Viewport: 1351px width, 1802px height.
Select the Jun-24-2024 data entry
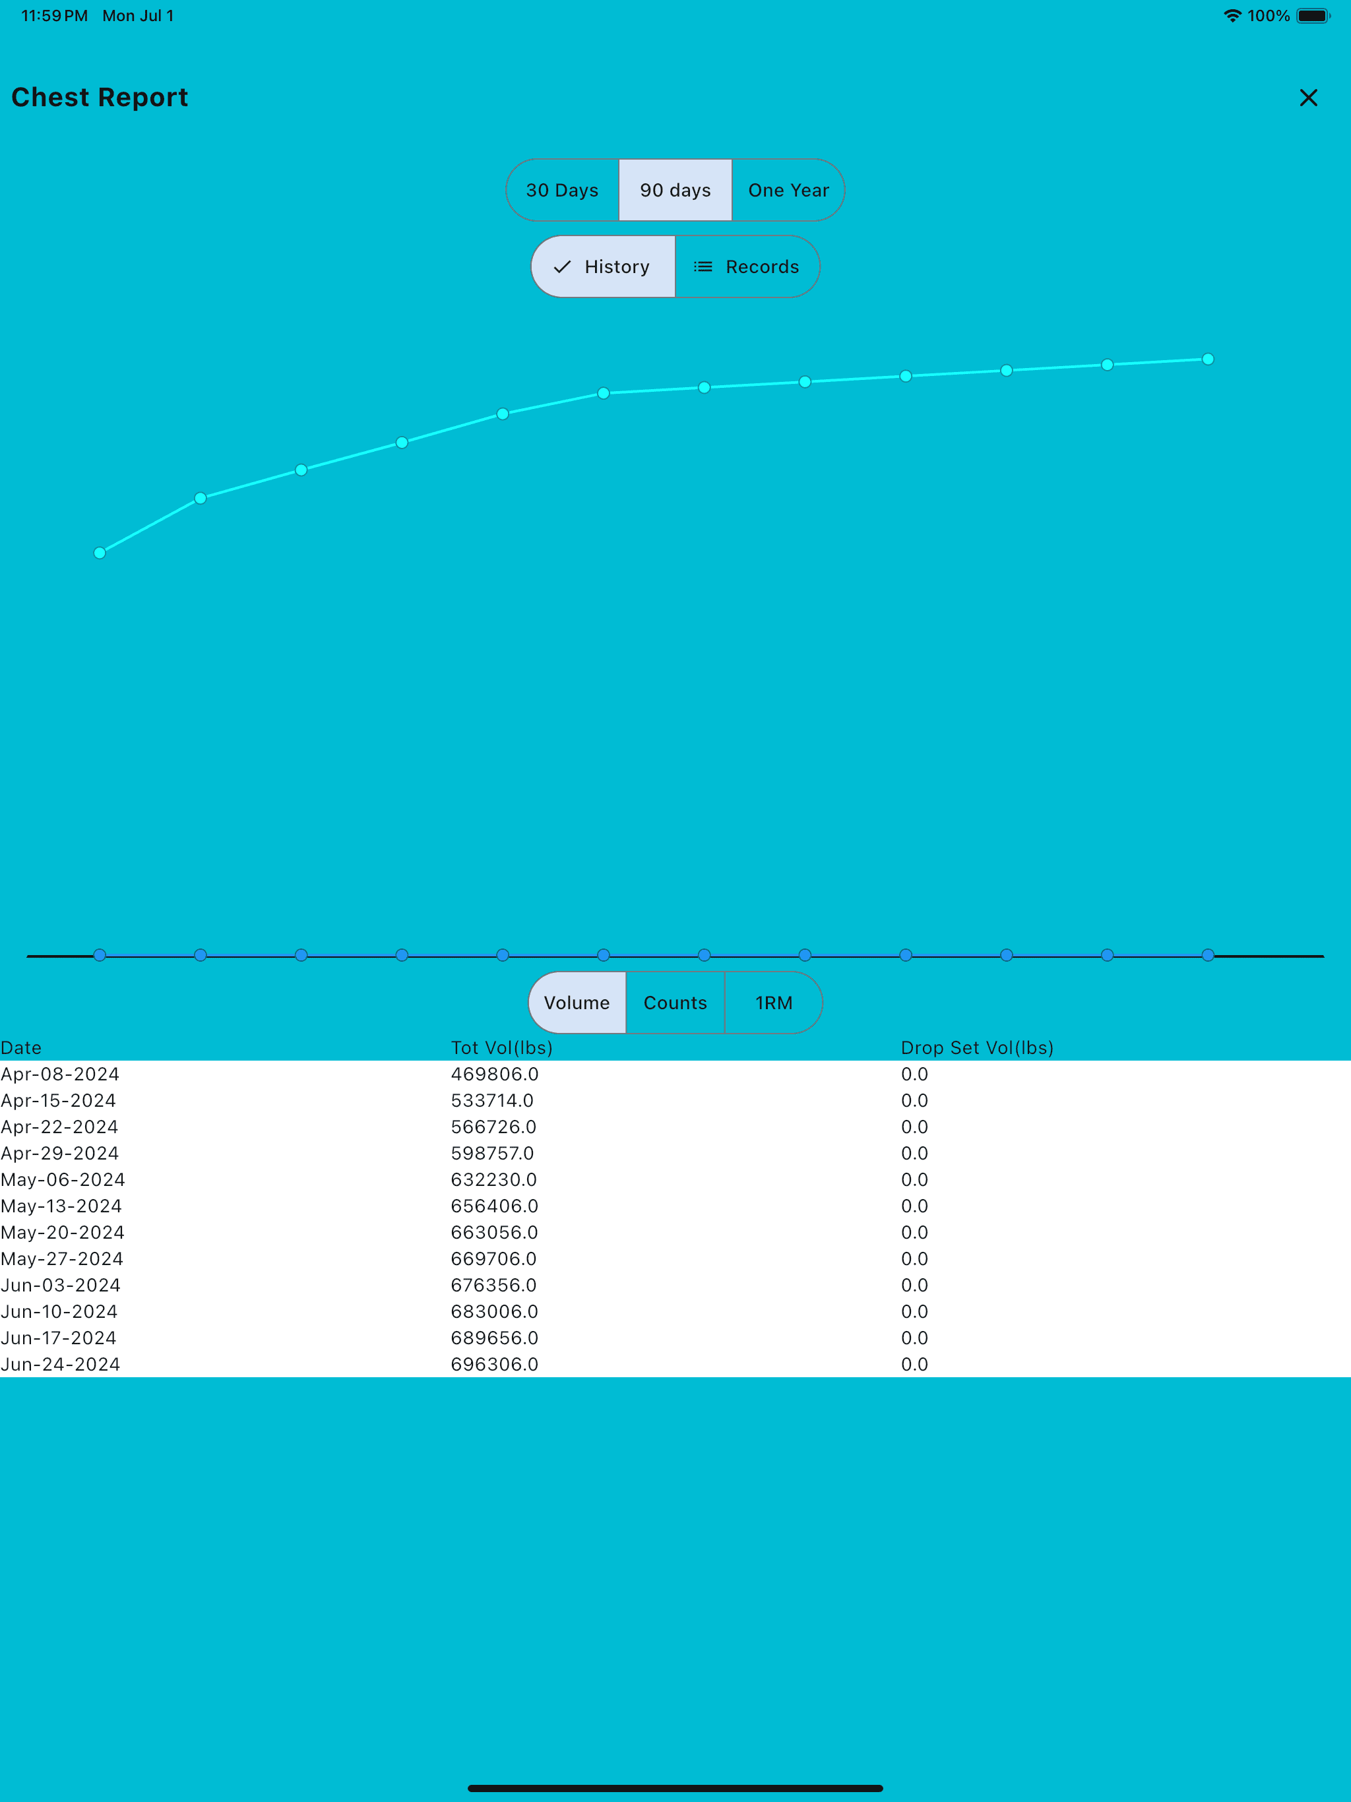coord(675,1363)
